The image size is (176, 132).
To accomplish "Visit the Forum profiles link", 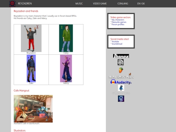I will pyautogui.click(x=118, y=24).
